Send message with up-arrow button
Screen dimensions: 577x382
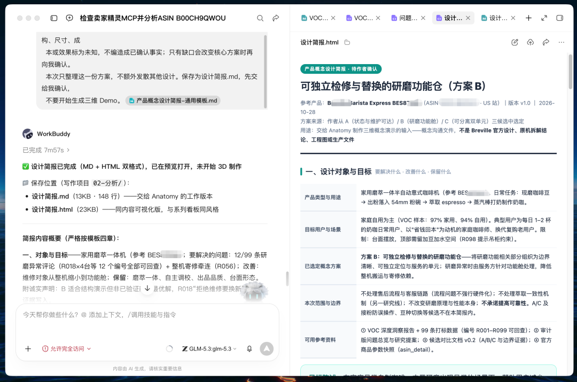[267, 348]
